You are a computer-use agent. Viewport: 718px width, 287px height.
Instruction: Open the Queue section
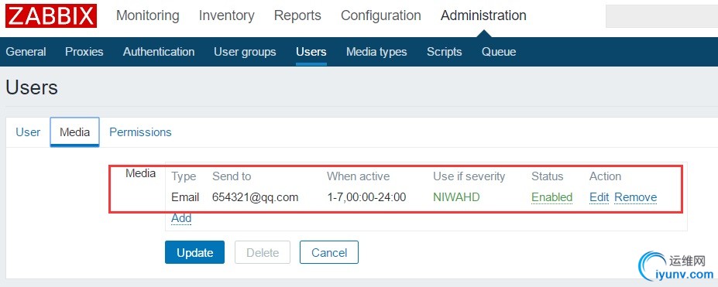pos(499,52)
